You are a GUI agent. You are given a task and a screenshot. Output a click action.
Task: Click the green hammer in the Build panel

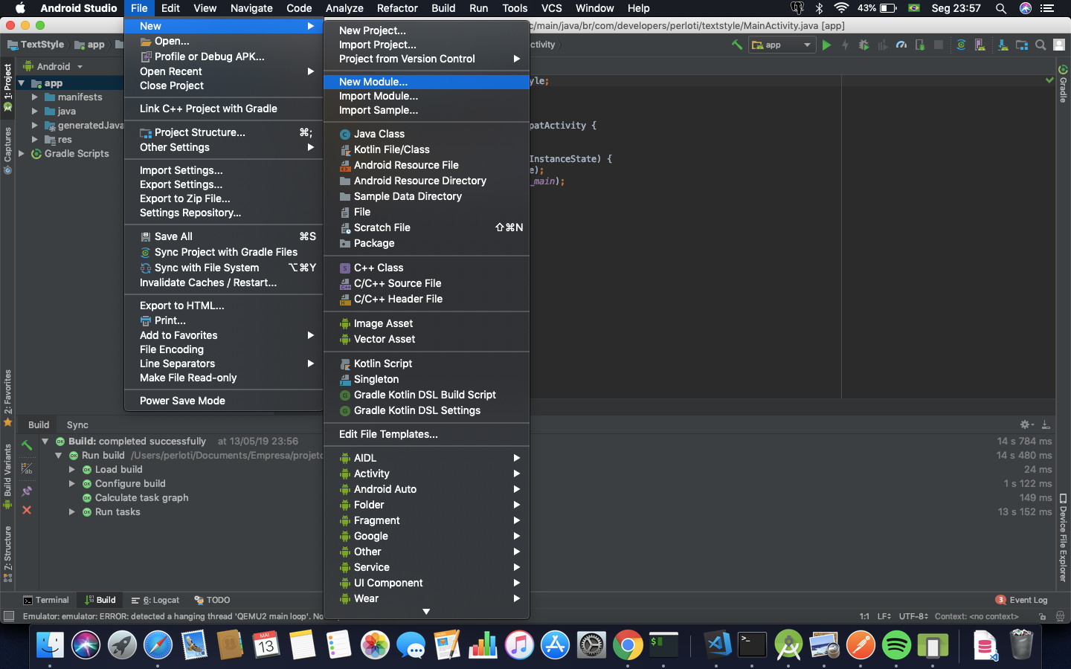pyautogui.click(x=27, y=445)
